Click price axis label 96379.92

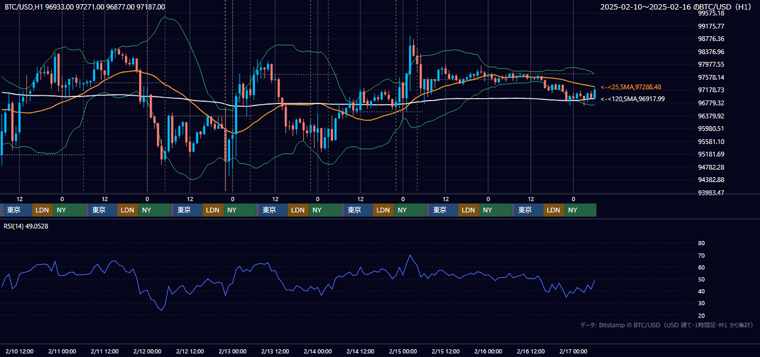point(711,116)
